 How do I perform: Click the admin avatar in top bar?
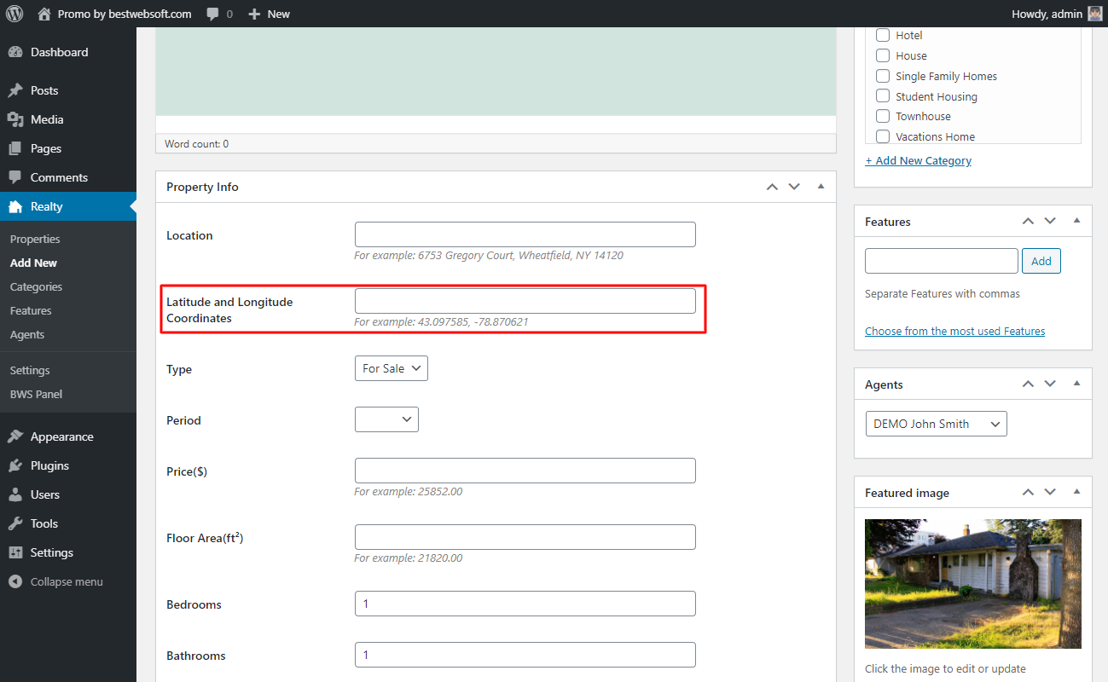click(x=1096, y=14)
